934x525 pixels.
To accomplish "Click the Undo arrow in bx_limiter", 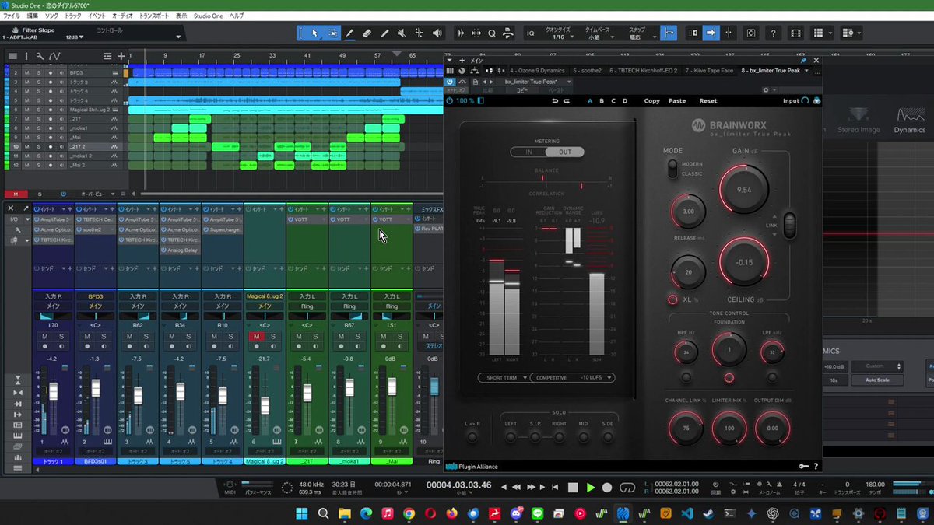I will 554,100.
